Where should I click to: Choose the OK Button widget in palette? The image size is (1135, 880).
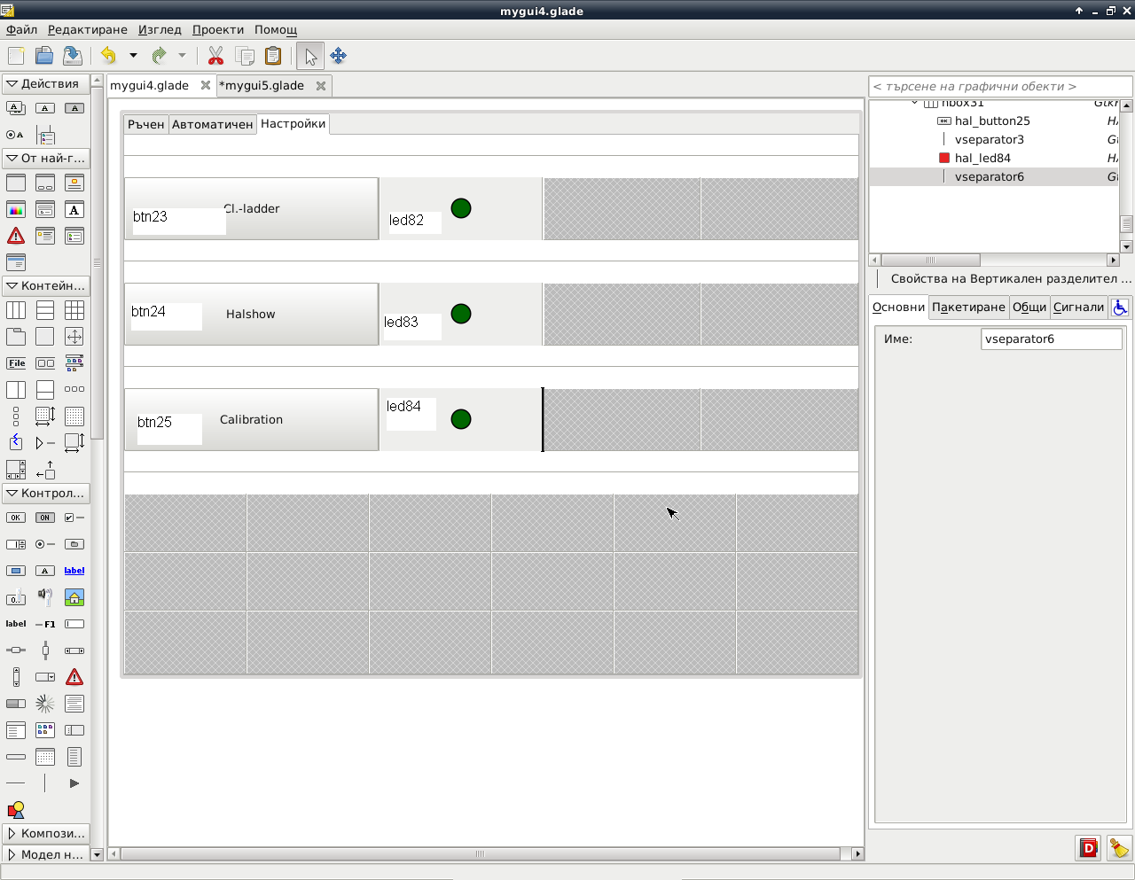(16, 518)
